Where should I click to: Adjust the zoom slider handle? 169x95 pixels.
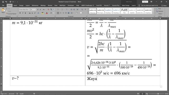[158, 94]
